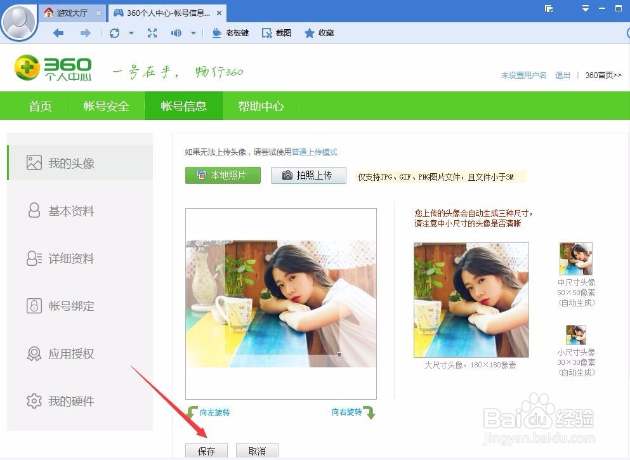The image size is (630, 460).
Task: Refresh the page with reload icon
Action: [x=114, y=33]
